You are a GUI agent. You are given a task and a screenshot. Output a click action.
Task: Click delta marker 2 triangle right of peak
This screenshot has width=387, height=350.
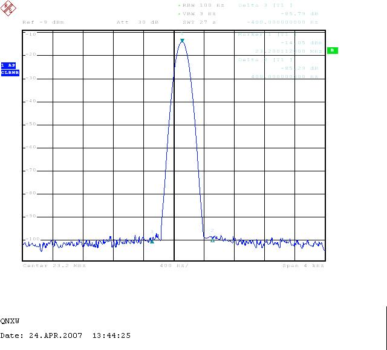click(212, 240)
